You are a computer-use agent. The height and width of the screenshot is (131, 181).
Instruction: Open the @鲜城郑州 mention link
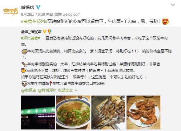tap(47, 90)
